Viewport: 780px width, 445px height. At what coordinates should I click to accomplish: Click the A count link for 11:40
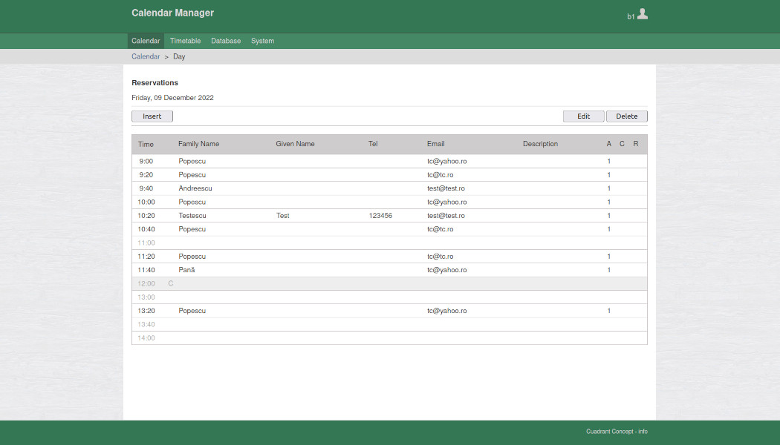[x=609, y=270]
